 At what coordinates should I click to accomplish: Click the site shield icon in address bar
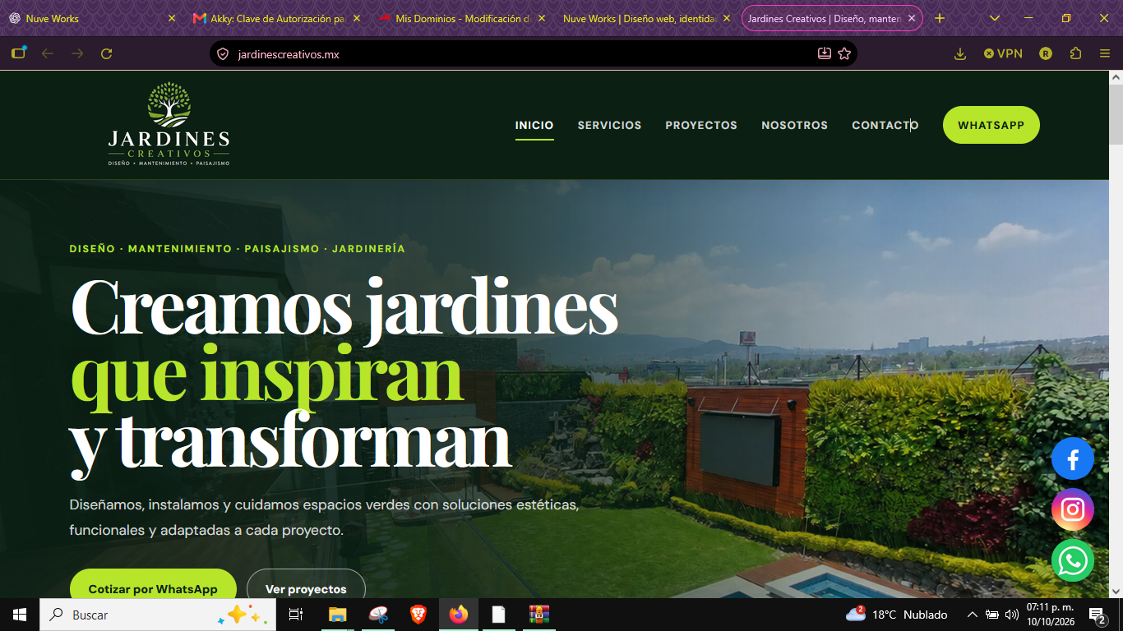point(222,54)
